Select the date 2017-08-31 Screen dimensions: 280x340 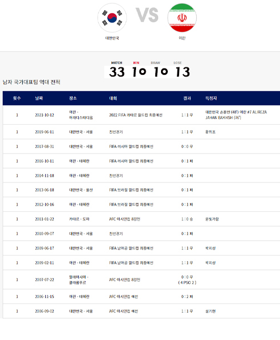tap(44, 147)
